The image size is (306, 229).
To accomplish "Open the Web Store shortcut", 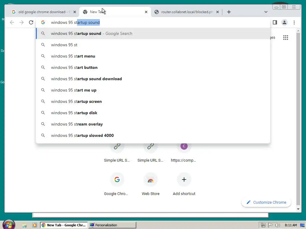I will coord(151,184).
